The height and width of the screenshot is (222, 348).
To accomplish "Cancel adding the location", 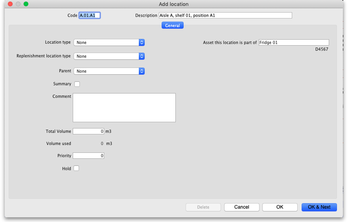I will tap(242, 207).
